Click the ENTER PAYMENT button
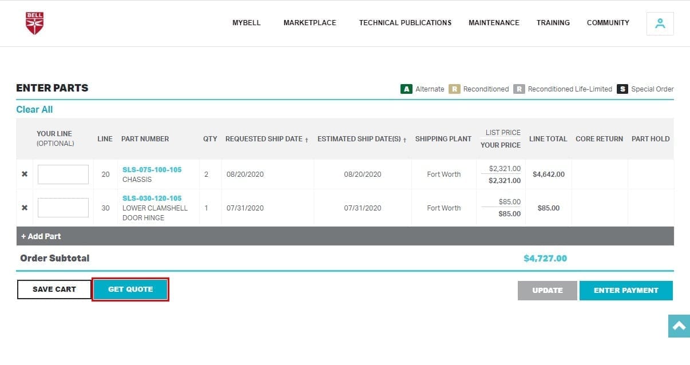 point(625,291)
